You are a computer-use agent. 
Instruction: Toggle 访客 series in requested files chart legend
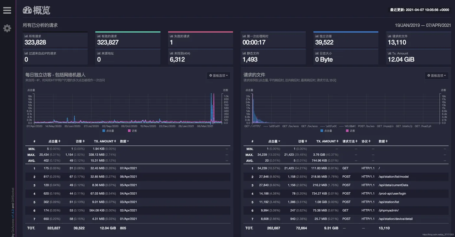coord(350,131)
